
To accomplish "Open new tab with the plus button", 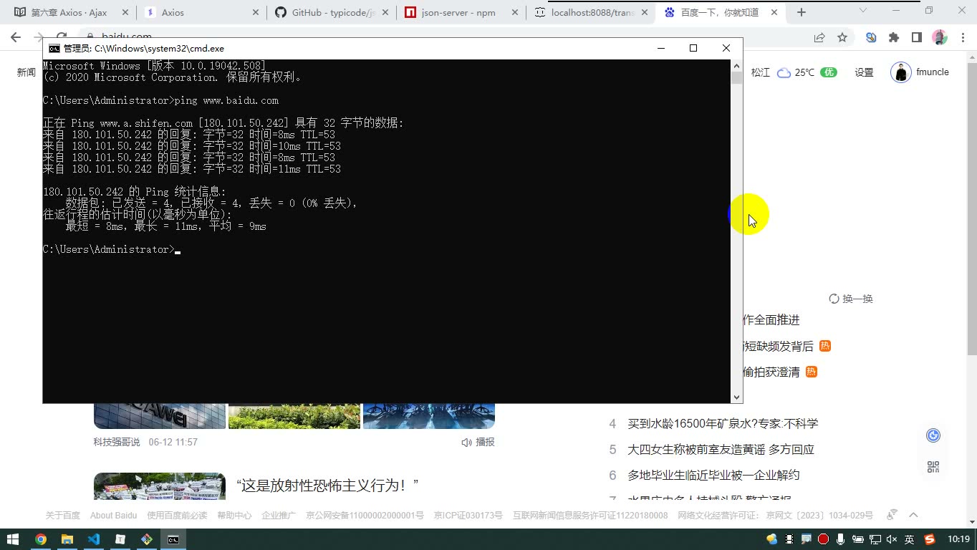I will click(x=802, y=12).
